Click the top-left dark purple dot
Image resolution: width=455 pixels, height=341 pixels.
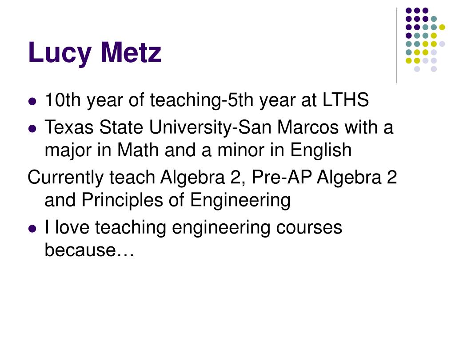pyautogui.click(x=409, y=11)
